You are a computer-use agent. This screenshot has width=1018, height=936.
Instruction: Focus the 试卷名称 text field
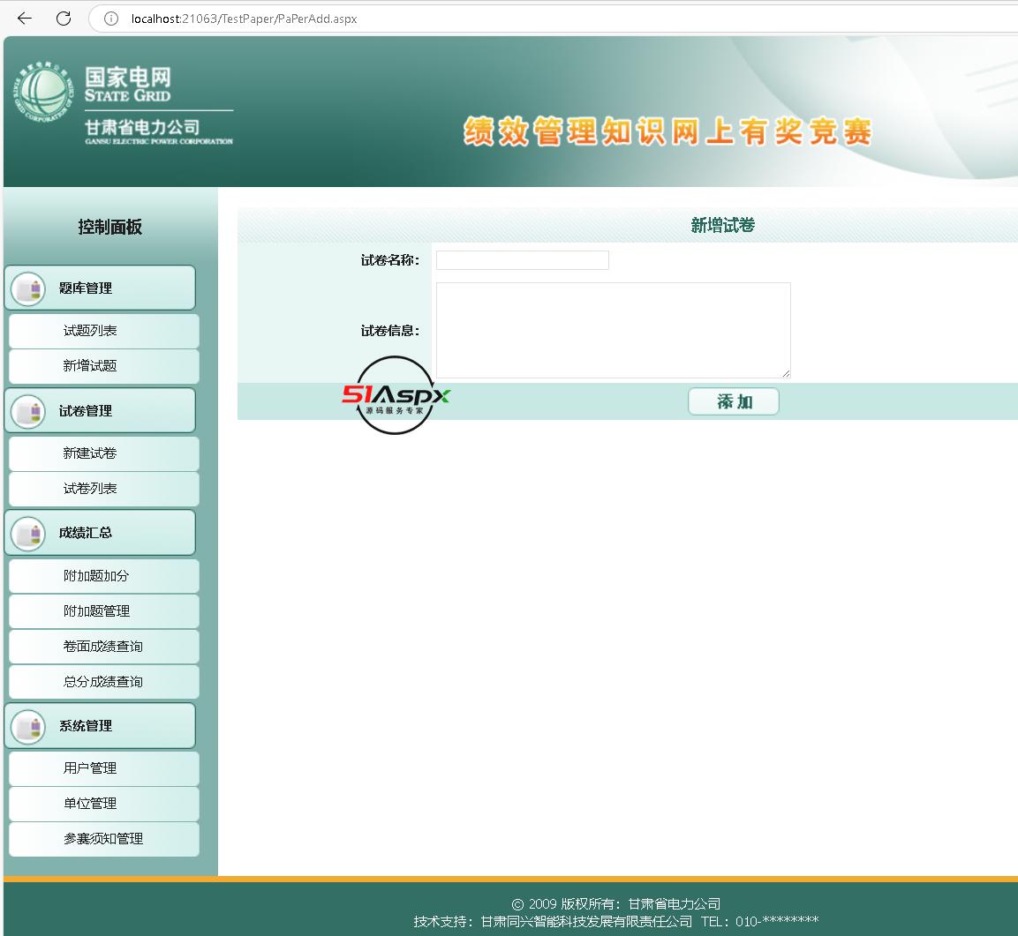coord(522,260)
